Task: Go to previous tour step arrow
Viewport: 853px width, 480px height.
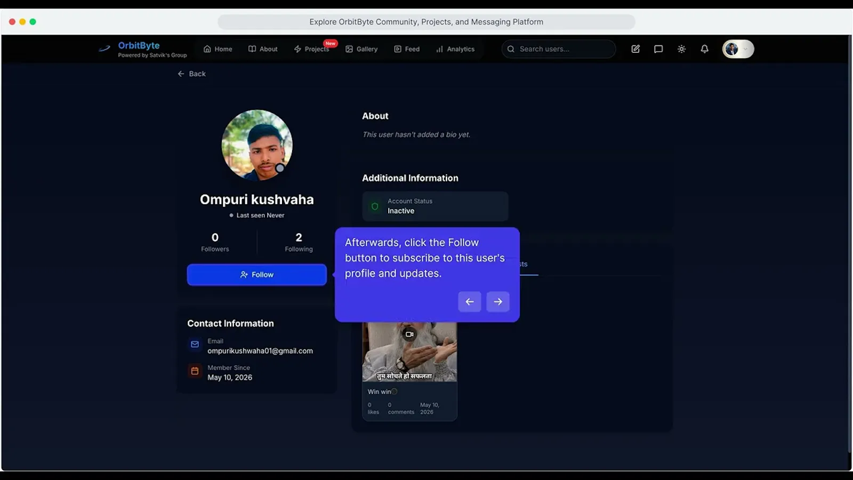Action: 470,302
